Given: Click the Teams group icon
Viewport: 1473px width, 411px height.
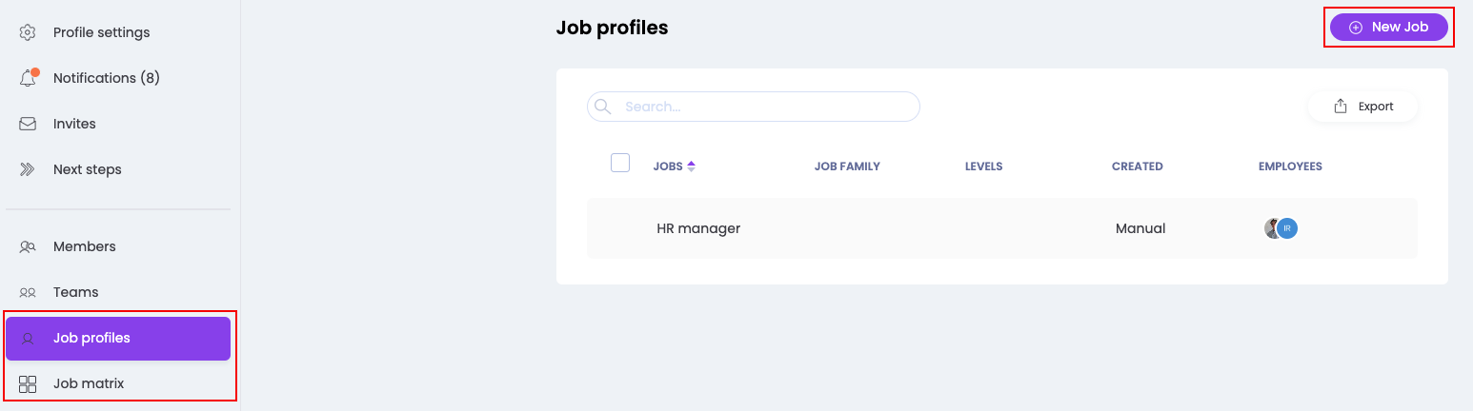Looking at the screenshot, I should (28, 292).
